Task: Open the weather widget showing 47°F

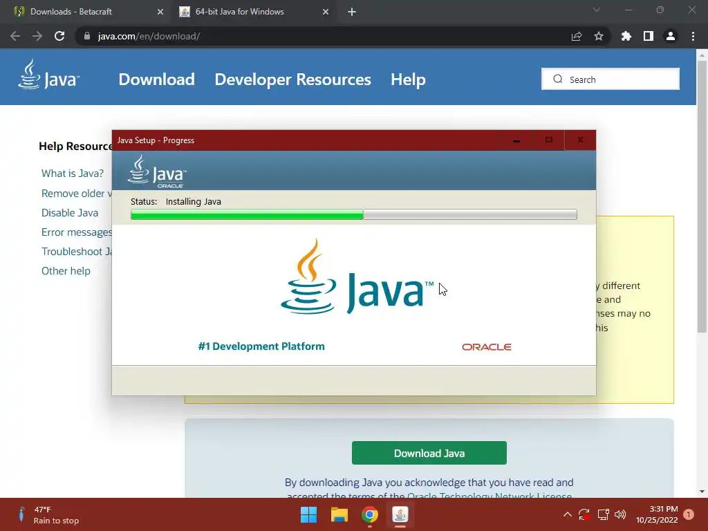Action: [x=48, y=514]
